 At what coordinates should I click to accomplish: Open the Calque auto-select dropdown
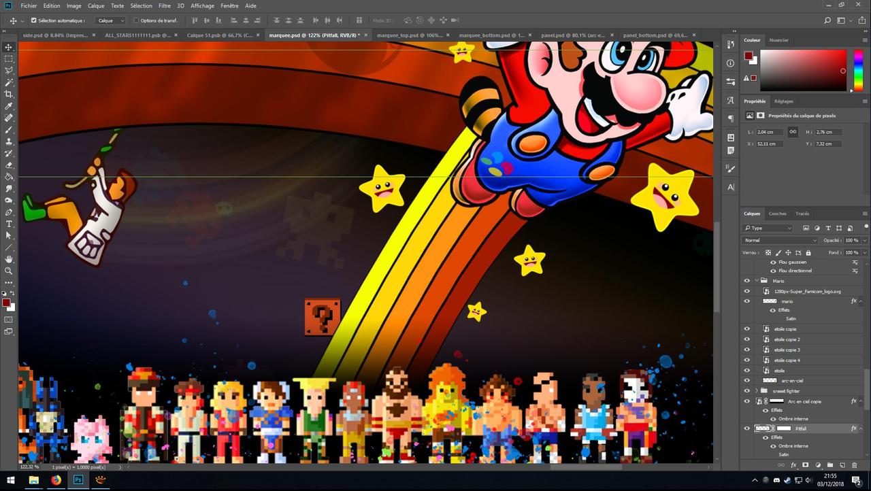110,20
